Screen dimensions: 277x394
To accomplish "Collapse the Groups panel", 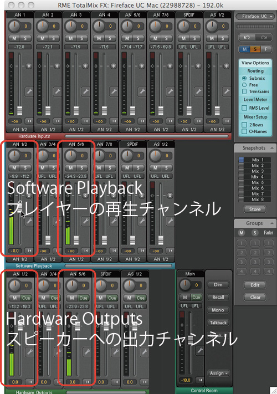I will tap(272, 223).
